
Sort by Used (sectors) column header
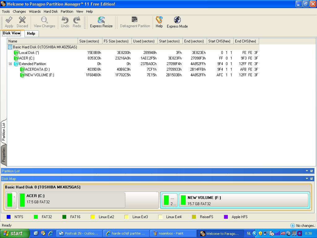[145, 41]
